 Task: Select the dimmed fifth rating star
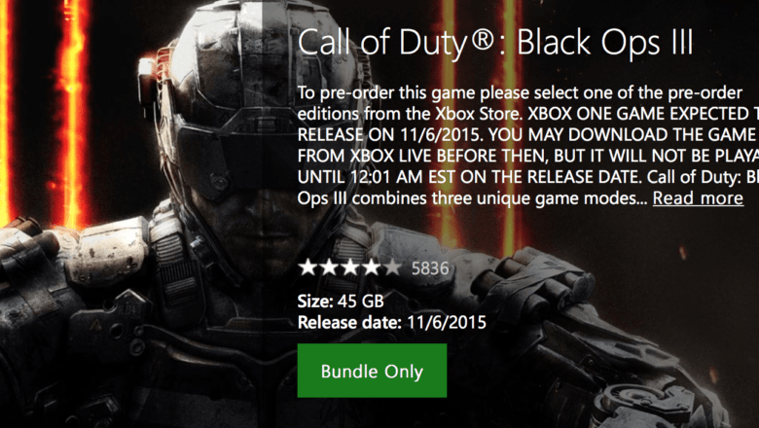(392, 267)
